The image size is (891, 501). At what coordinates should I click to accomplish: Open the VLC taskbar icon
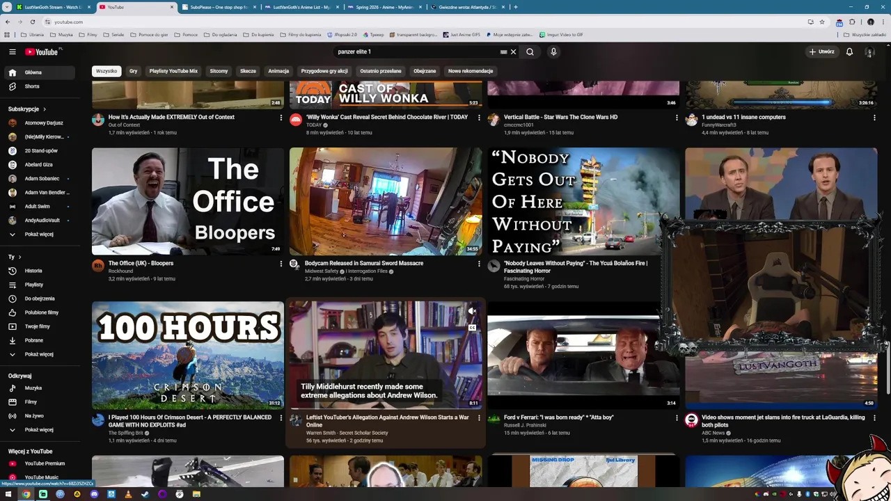click(128, 494)
